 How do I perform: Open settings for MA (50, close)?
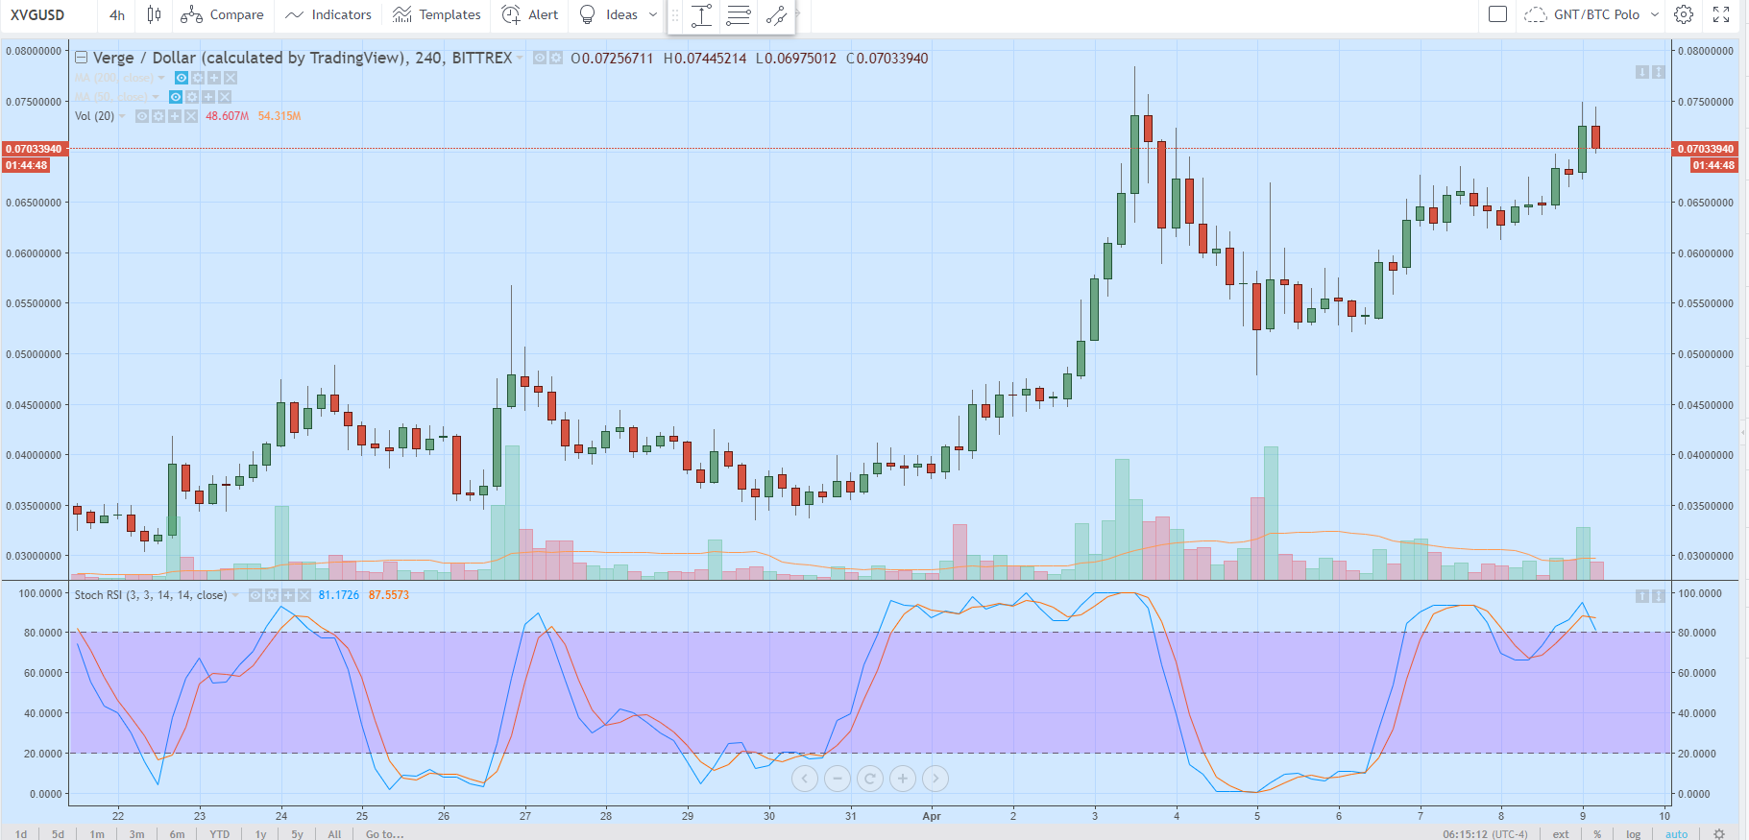pyautogui.click(x=192, y=97)
